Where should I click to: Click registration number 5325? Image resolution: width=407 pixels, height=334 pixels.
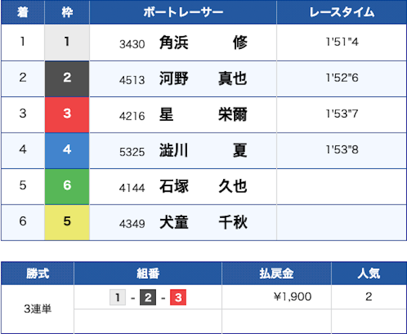[x=132, y=152]
